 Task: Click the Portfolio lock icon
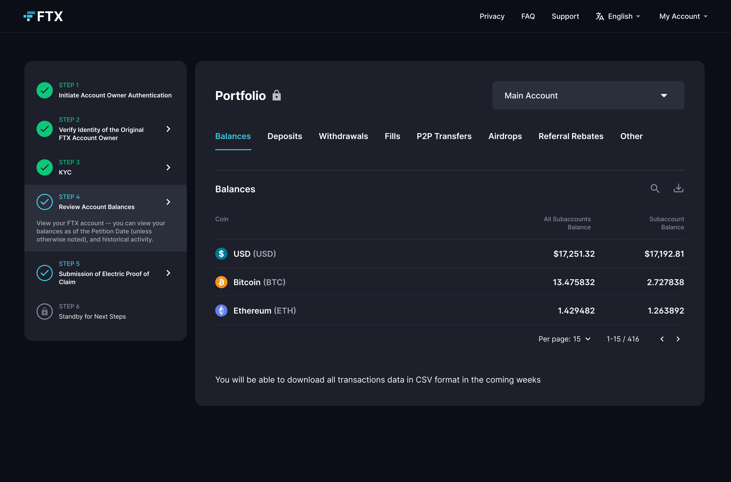(276, 96)
